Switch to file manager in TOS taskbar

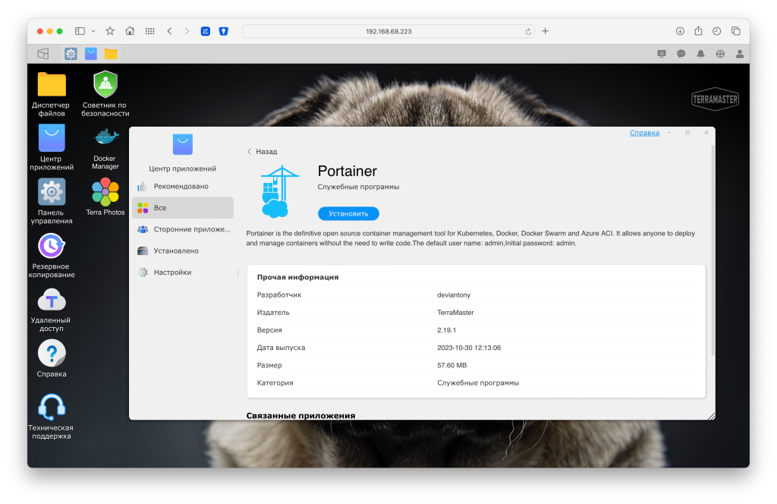coord(111,54)
